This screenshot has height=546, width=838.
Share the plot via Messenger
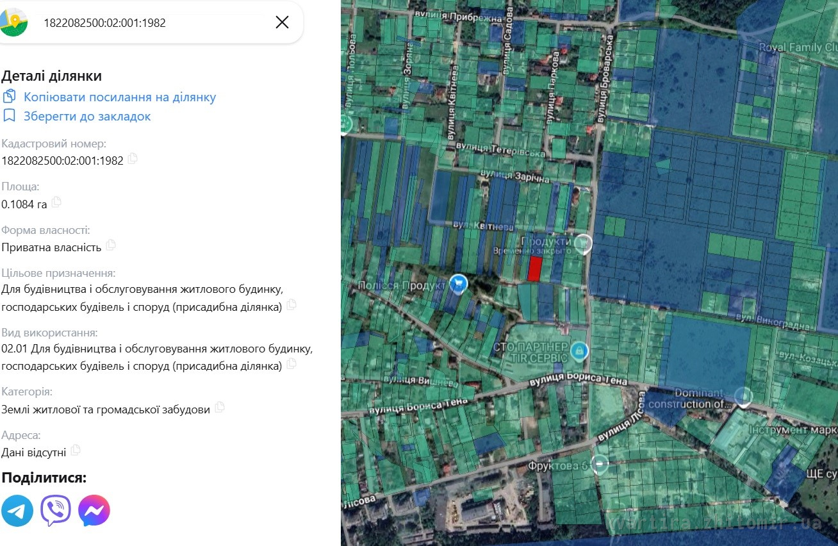pos(94,511)
